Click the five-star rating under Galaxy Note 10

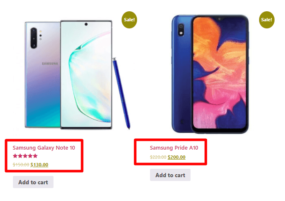point(25,156)
